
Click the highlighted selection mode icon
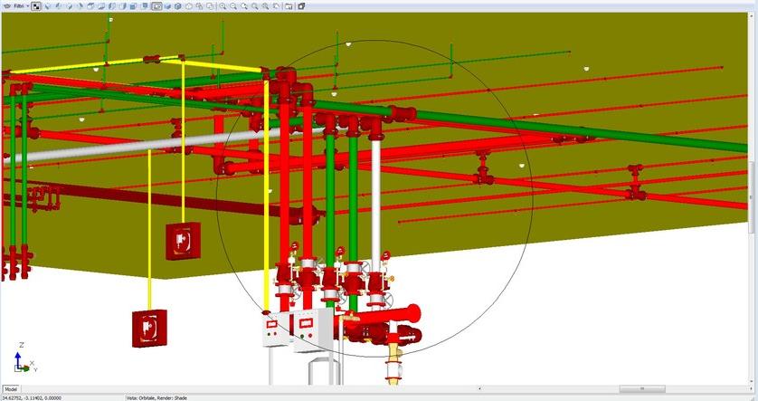(36, 5)
